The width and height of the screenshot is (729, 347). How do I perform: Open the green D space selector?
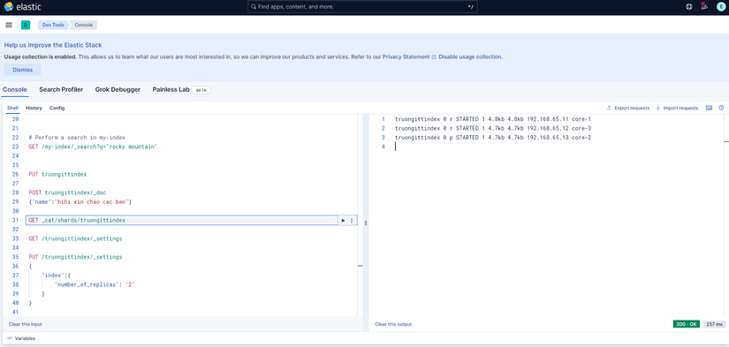(26, 25)
